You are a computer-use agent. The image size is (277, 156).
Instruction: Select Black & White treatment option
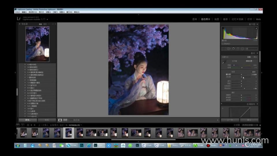[x=255, y=57]
